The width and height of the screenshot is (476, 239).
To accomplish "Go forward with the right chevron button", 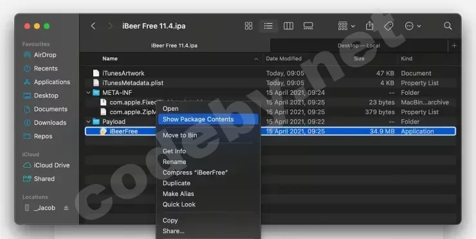I will [110, 26].
